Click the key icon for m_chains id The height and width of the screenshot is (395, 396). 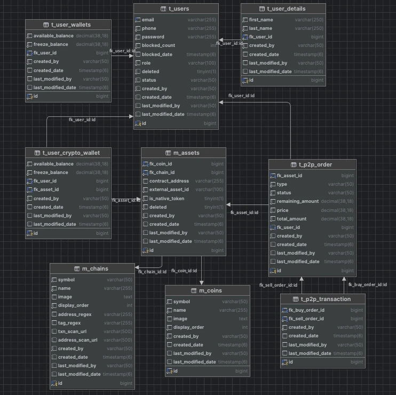[54, 383]
